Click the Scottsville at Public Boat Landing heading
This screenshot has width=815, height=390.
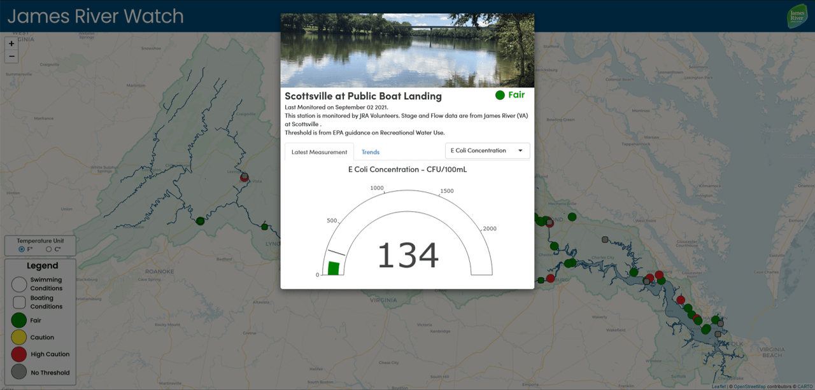[363, 96]
